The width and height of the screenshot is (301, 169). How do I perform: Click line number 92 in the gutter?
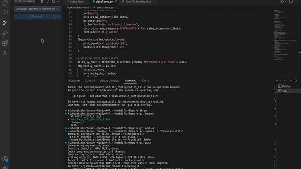[x=70, y=70]
